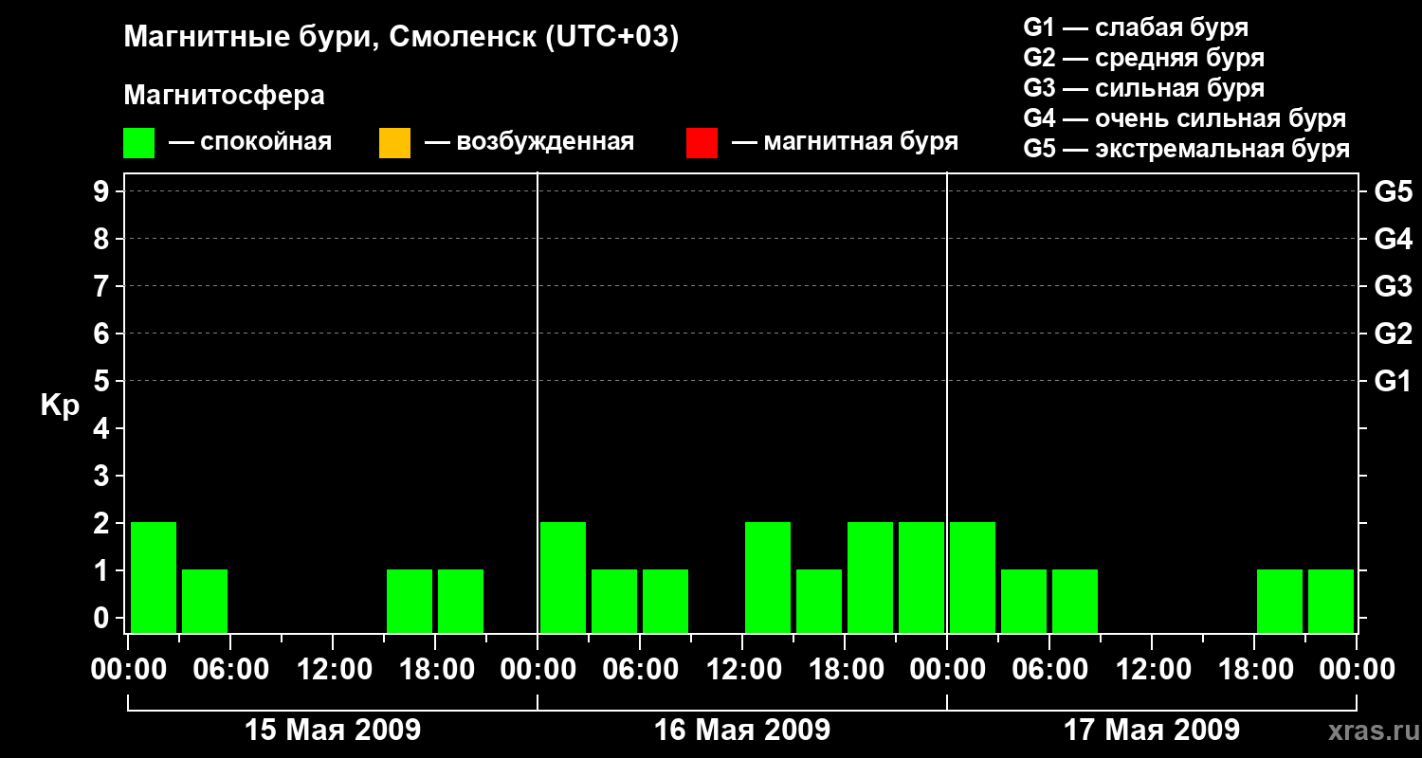Screen dimensions: 1422x758
Task: Click the '00:00' label between 16 and 17 May
Action: (x=947, y=670)
